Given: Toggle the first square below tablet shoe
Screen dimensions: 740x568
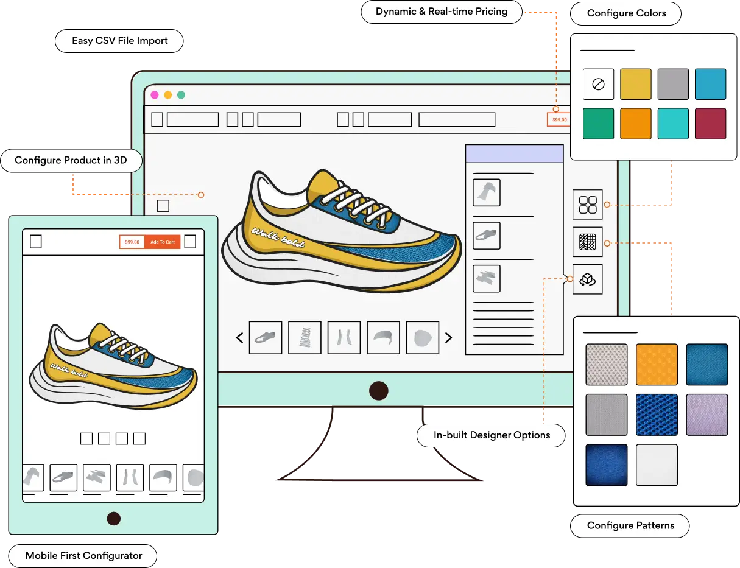Looking at the screenshot, I should click(86, 438).
